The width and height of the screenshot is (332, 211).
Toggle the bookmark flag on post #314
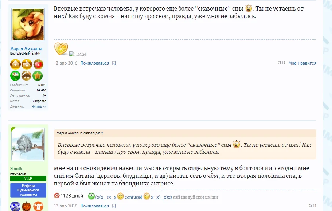pos(113,206)
